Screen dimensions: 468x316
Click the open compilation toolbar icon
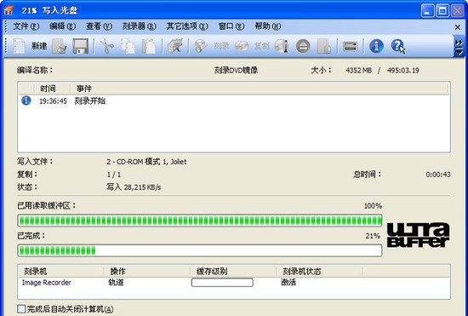[x=59, y=46]
